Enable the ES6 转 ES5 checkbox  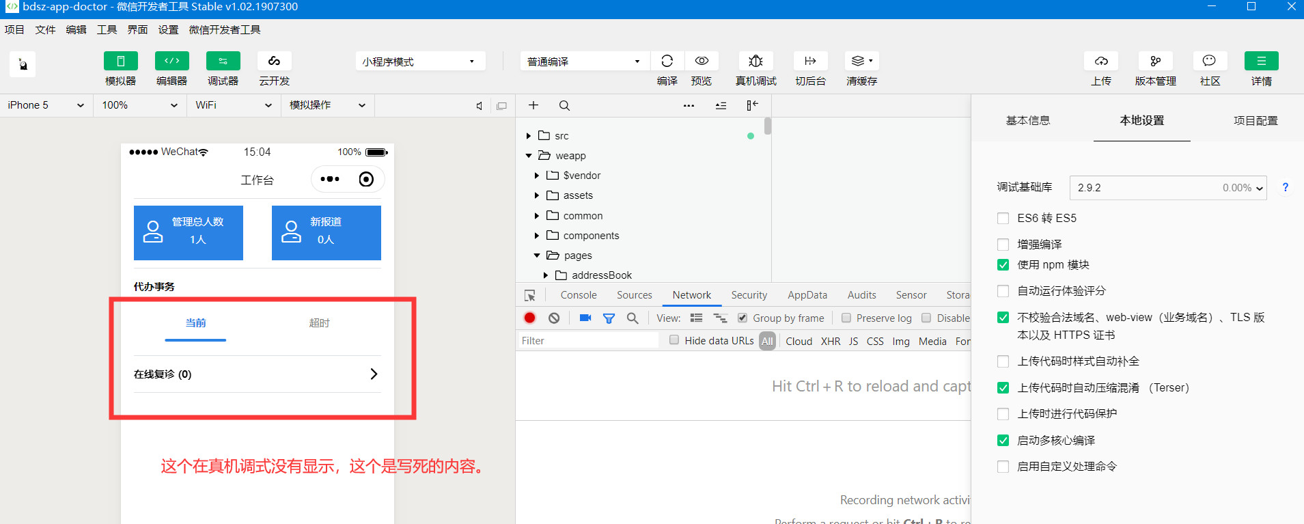[x=1003, y=219]
